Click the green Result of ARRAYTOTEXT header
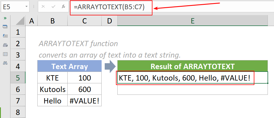This screenshot has height=118, width=274. click(193, 66)
